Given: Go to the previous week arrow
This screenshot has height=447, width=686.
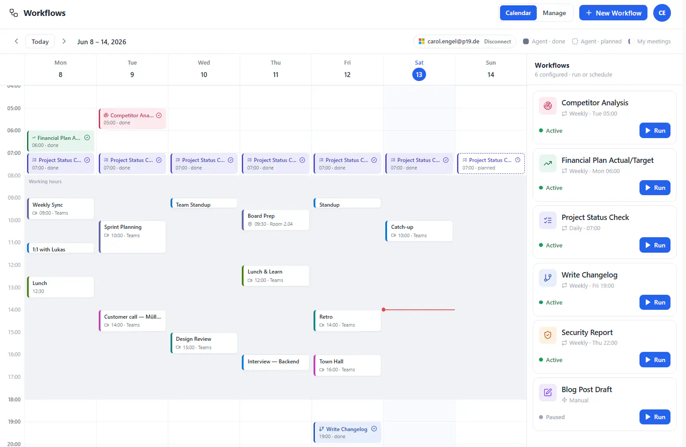Looking at the screenshot, I should (x=16, y=41).
